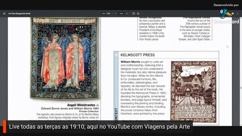Click the vertical scrollbar of the PDF viewer
The image size is (242, 136).
click(240, 71)
